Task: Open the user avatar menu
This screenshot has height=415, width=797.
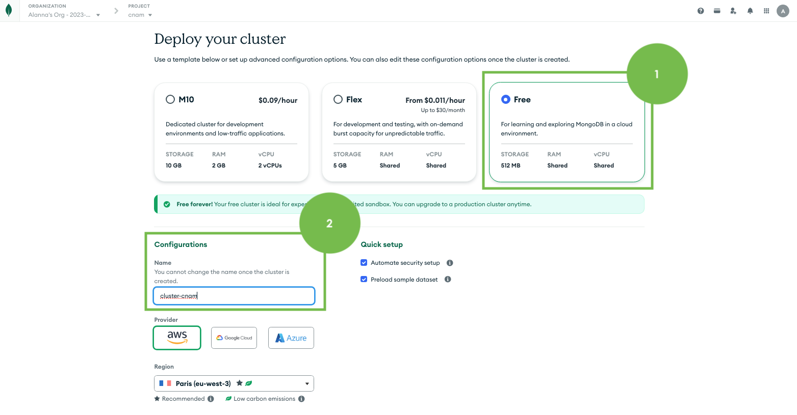Action: (x=783, y=11)
